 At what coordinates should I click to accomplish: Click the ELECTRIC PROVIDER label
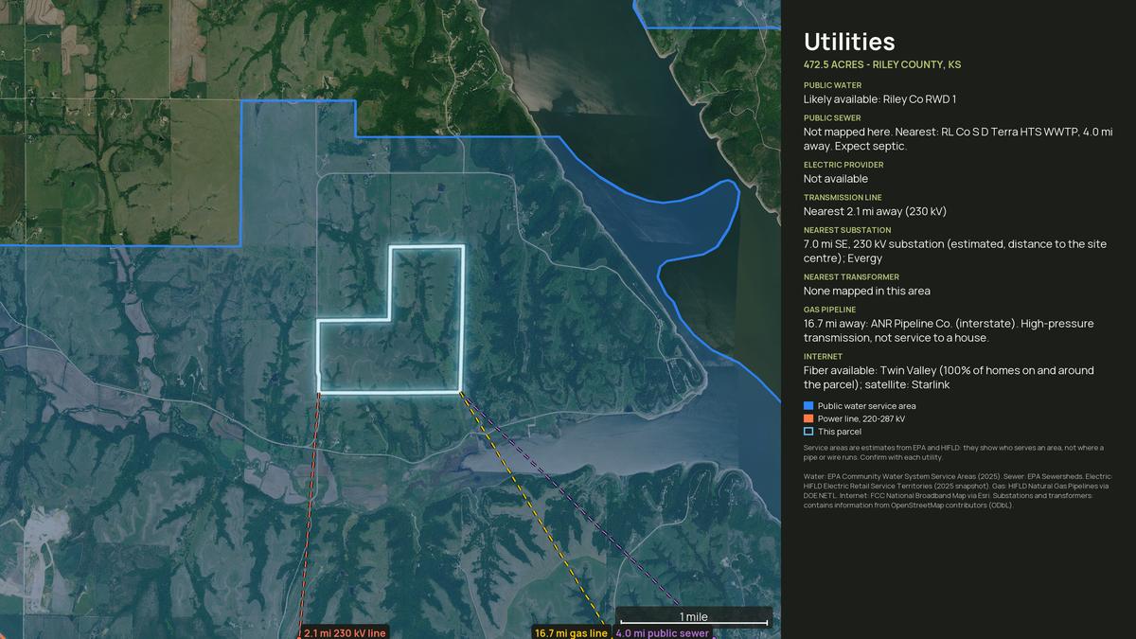[x=843, y=165]
